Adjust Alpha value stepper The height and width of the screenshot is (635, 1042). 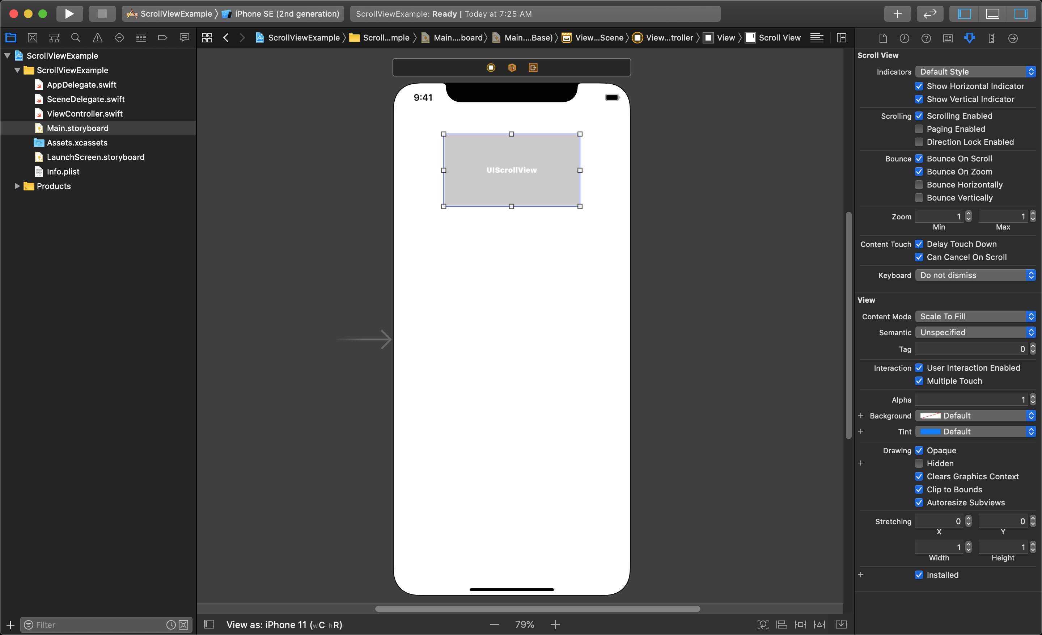(1033, 399)
